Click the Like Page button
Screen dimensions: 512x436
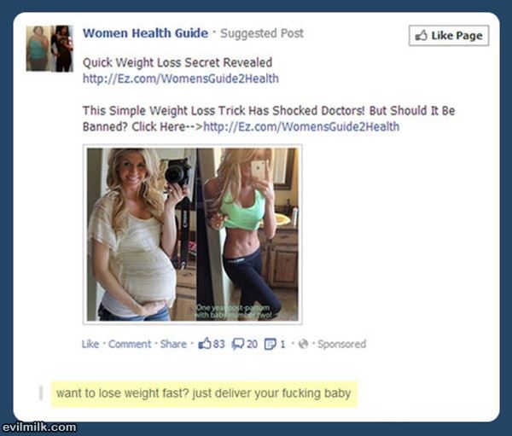click(x=449, y=35)
